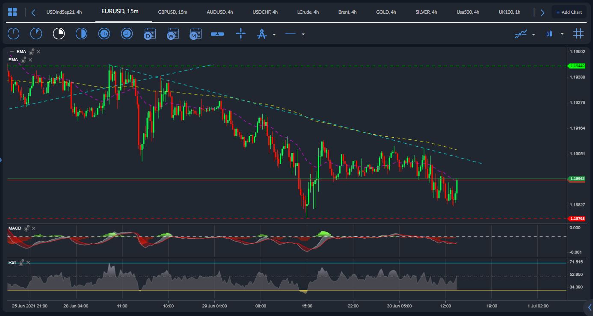Select the 30 minute timeframe clock icon
The width and height of the screenshot is (593, 316).
(x=81, y=33)
